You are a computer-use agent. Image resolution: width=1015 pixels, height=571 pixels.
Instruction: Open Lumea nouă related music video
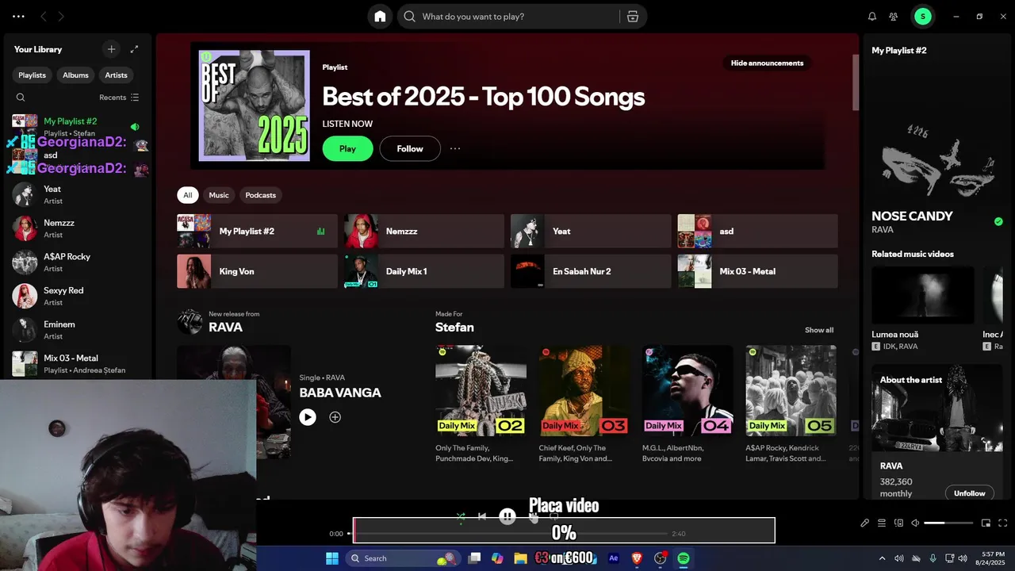[923, 308]
